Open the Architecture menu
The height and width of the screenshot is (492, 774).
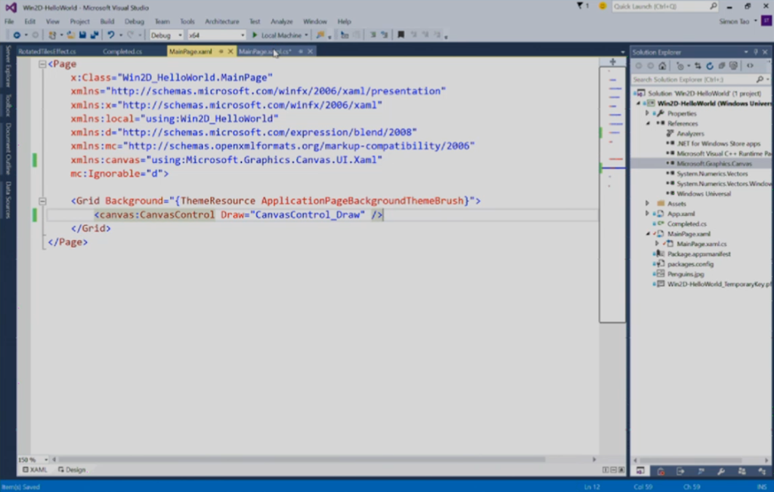click(222, 22)
